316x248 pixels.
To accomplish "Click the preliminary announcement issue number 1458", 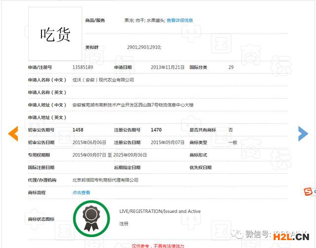I will click(x=78, y=130).
